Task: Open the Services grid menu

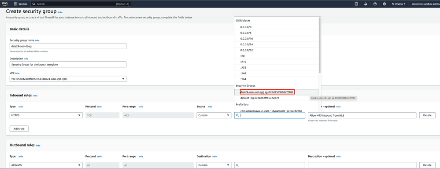Action: click(21, 4)
